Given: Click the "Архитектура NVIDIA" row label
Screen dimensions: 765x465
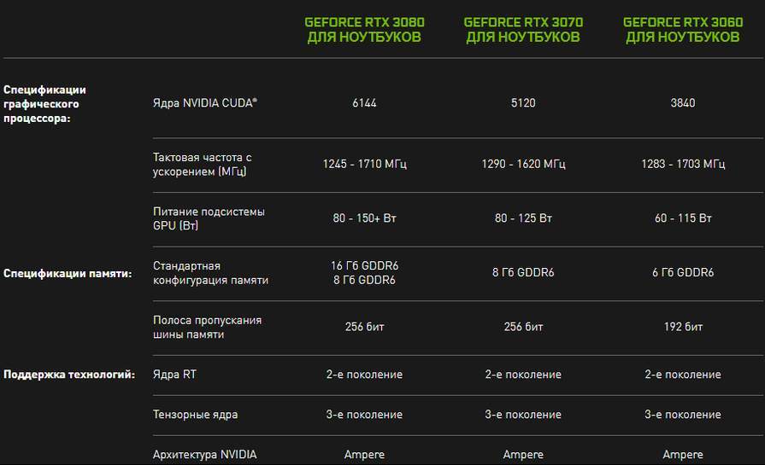Looking at the screenshot, I should (204, 455).
